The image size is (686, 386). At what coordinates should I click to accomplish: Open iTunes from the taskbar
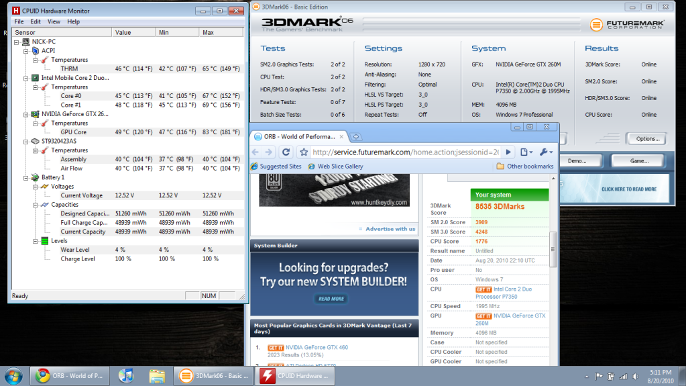pos(126,376)
